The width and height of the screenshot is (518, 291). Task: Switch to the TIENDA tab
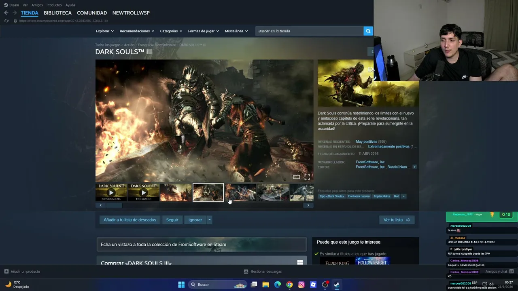point(30,13)
